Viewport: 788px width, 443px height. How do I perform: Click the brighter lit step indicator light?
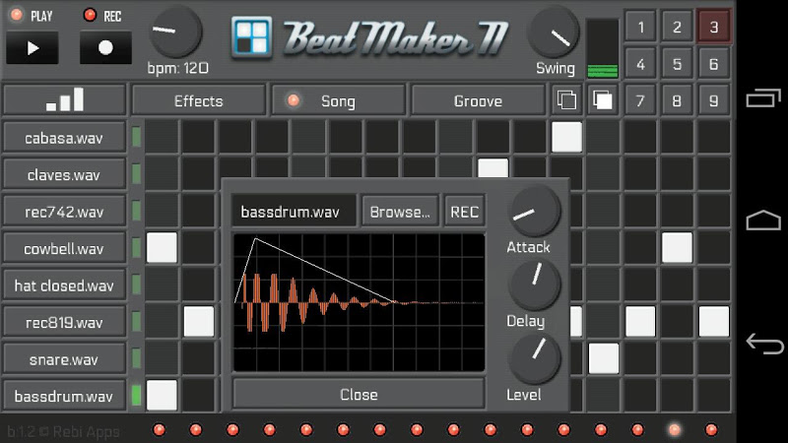click(675, 430)
